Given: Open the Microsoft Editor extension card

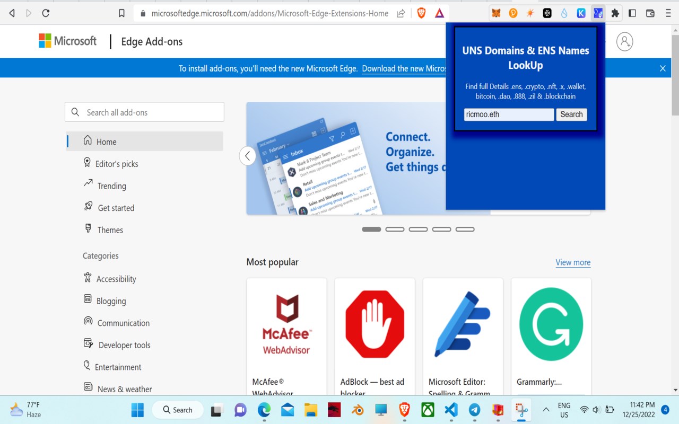Looking at the screenshot, I should tap(463, 337).
